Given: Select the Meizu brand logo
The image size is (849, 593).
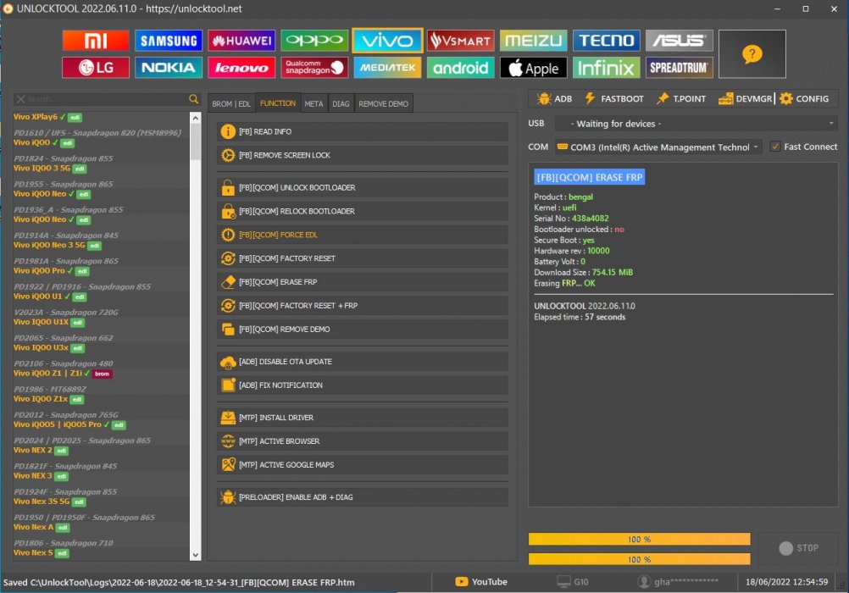Looking at the screenshot, I should tap(533, 41).
